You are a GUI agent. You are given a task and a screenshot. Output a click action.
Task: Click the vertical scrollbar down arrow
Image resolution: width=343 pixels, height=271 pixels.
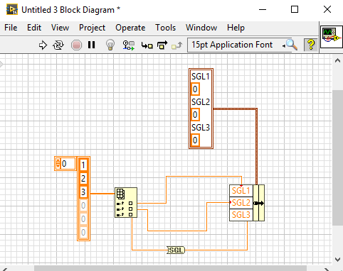pyautogui.click(x=337, y=260)
